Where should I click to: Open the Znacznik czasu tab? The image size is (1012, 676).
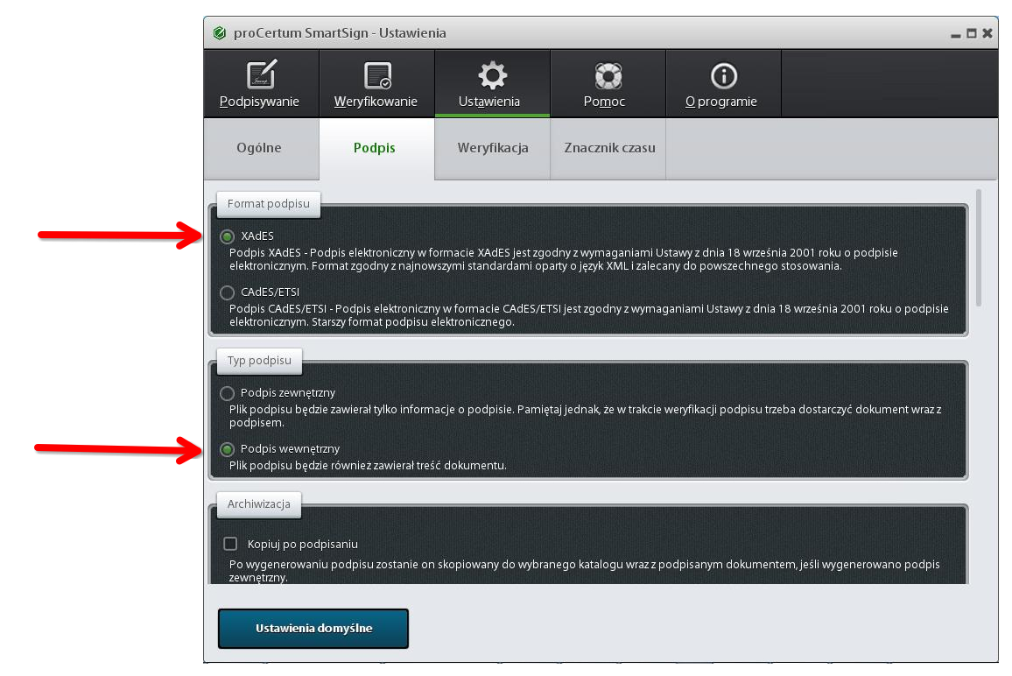coord(609,148)
